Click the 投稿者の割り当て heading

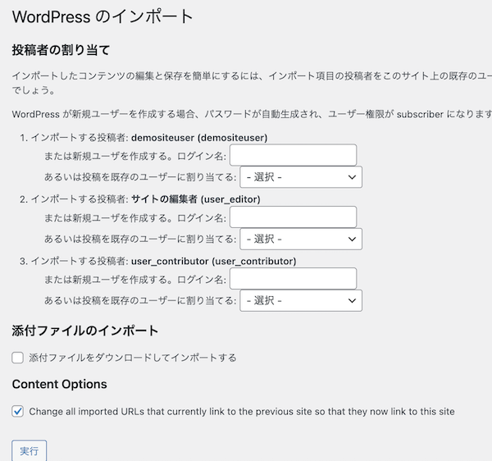61,51
